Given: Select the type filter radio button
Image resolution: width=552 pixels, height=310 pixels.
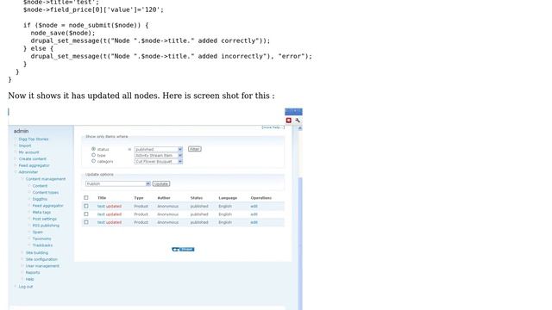Looking at the screenshot, I should click(x=94, y=155).
